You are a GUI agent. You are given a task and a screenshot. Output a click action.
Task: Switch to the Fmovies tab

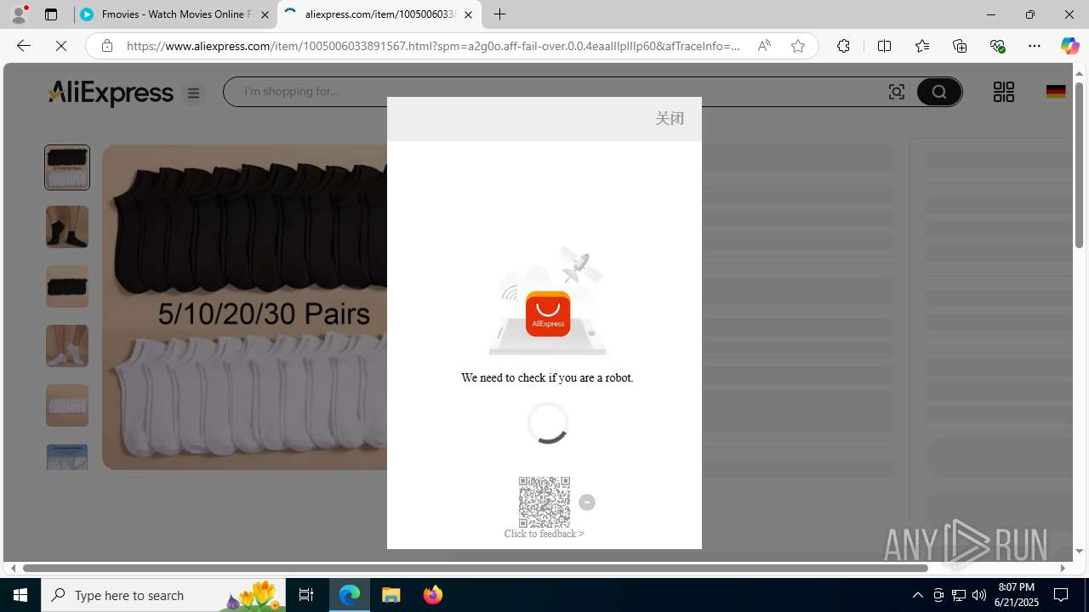pyautogui.click(x=175, y=14)
